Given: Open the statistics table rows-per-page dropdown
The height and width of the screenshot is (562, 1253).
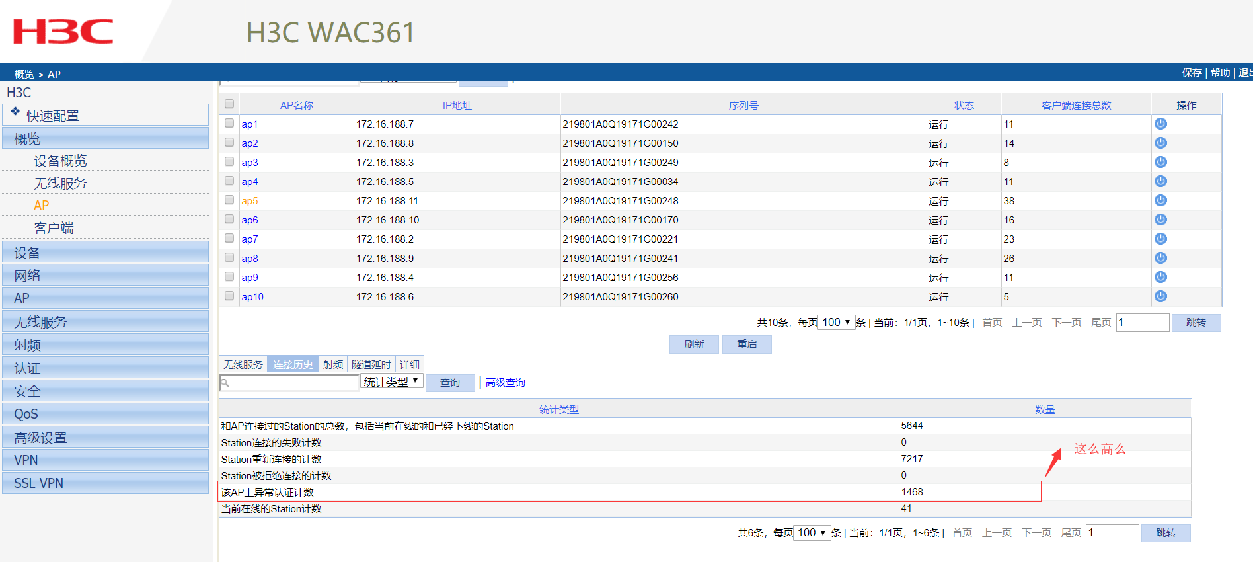Looking at the screenshot, I should pyautogui.click(x=812, y=532).
